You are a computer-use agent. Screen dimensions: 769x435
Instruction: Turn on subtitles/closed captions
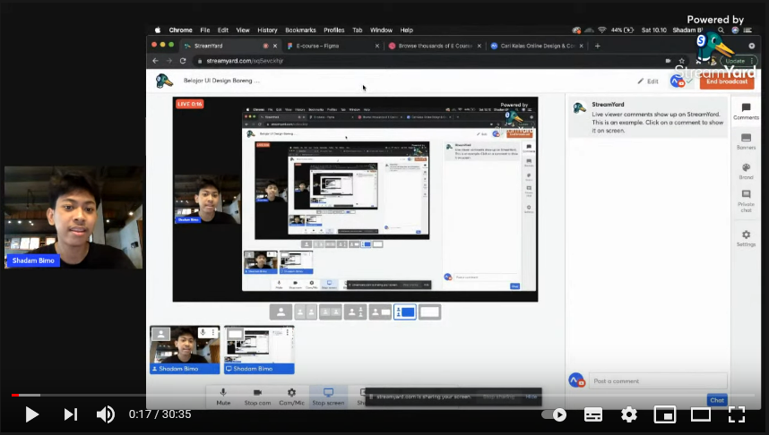[593, 415]
